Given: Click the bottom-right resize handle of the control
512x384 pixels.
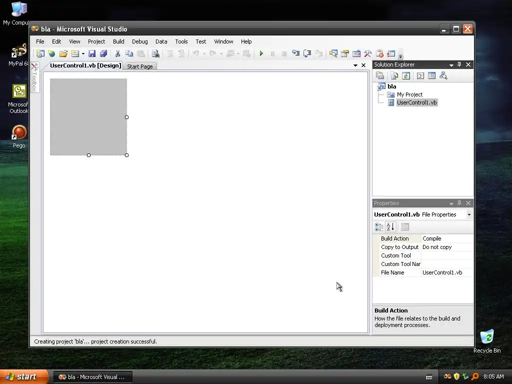Looking at the screenshot, I should point(126,155).
